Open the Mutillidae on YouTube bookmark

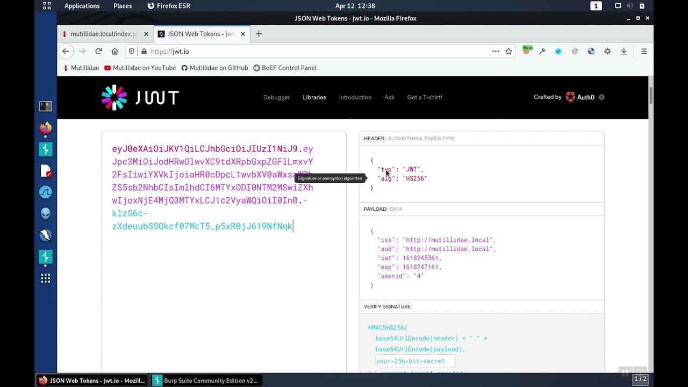[140, 68]
